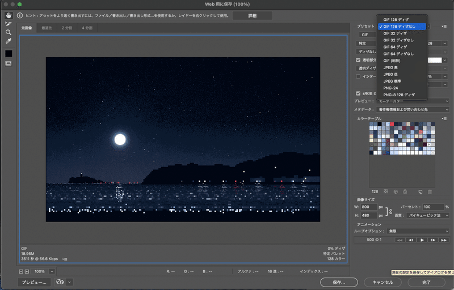The height and width of the screenshot is (290, 454).
Task: Click the width W field showing 800
Action: coord(369,207)
